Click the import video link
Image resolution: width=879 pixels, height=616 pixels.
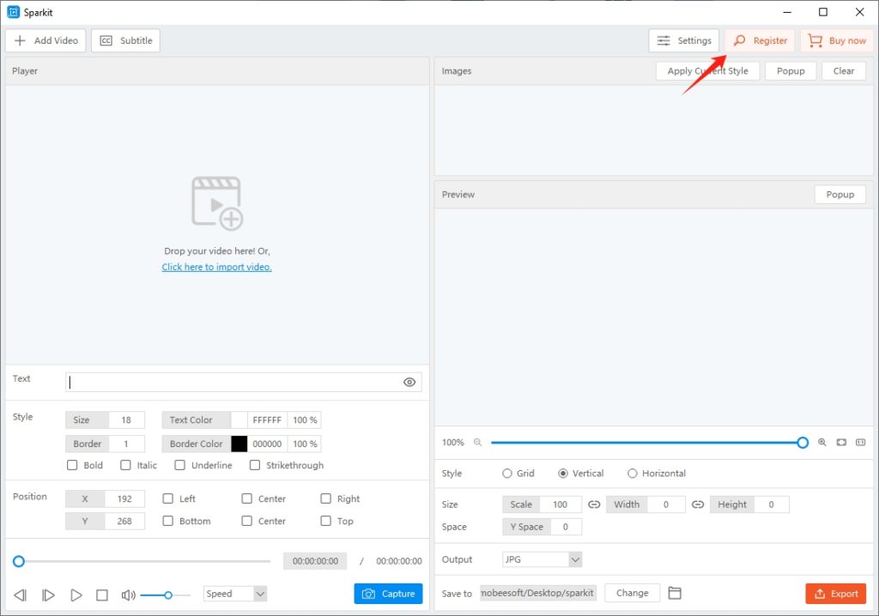[216, 267]
